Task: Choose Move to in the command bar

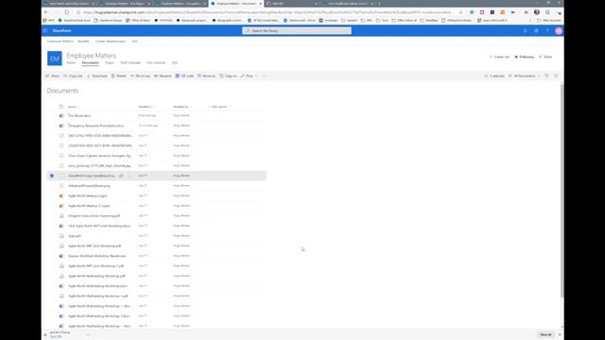Action: 206,76
